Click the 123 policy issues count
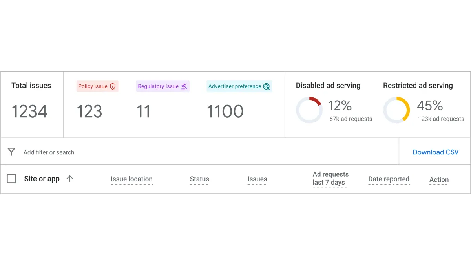 pyautogui.click(x=89, y=111)
